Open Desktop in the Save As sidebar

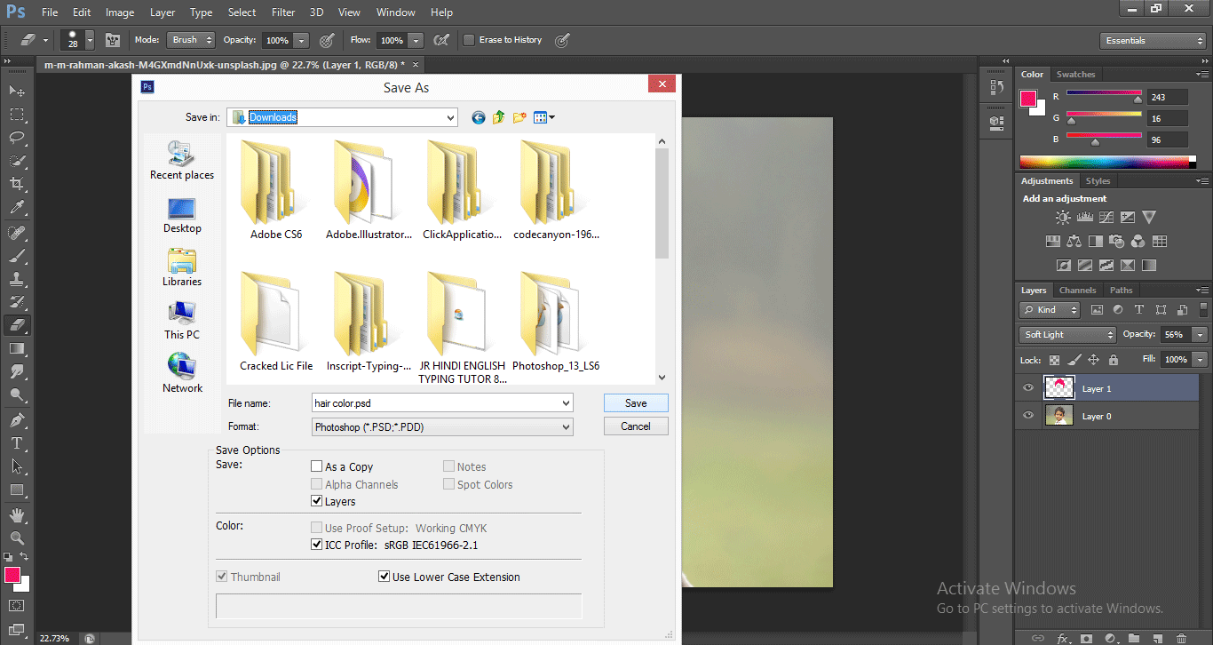(181, 216)
